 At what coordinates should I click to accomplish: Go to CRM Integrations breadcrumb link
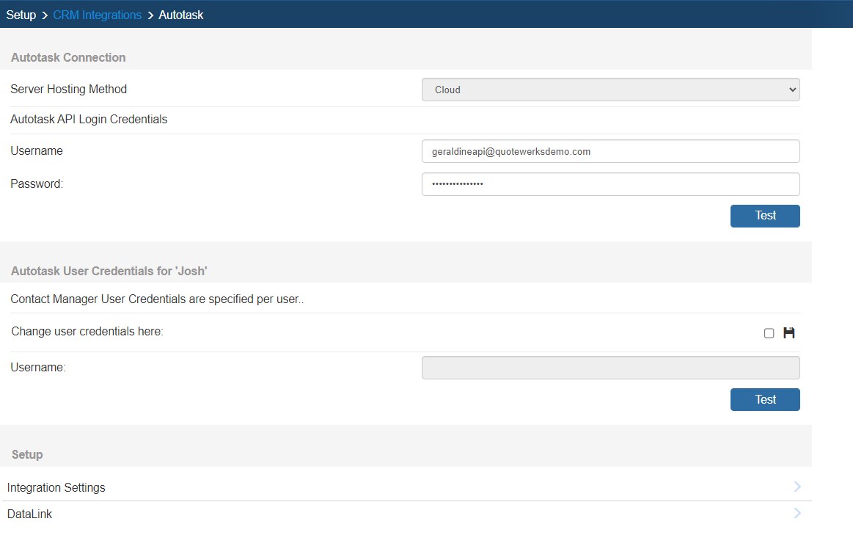(98, 15)
